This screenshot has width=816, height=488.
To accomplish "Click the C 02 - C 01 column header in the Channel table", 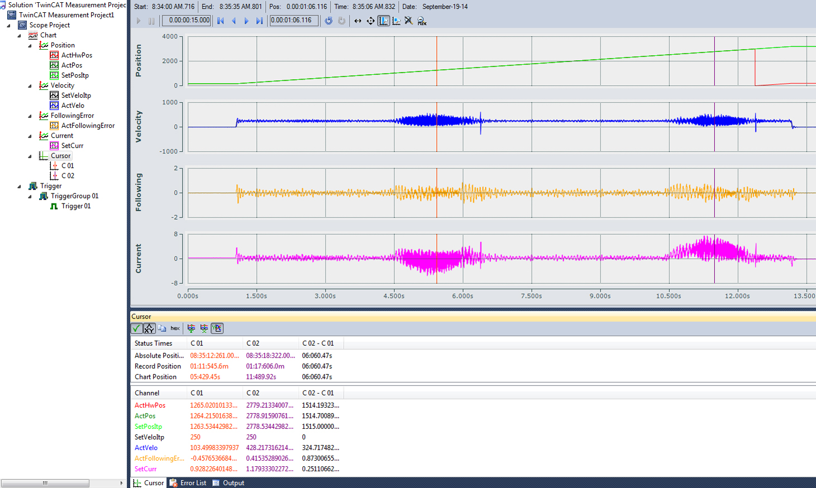I will [x=321, y=393].
